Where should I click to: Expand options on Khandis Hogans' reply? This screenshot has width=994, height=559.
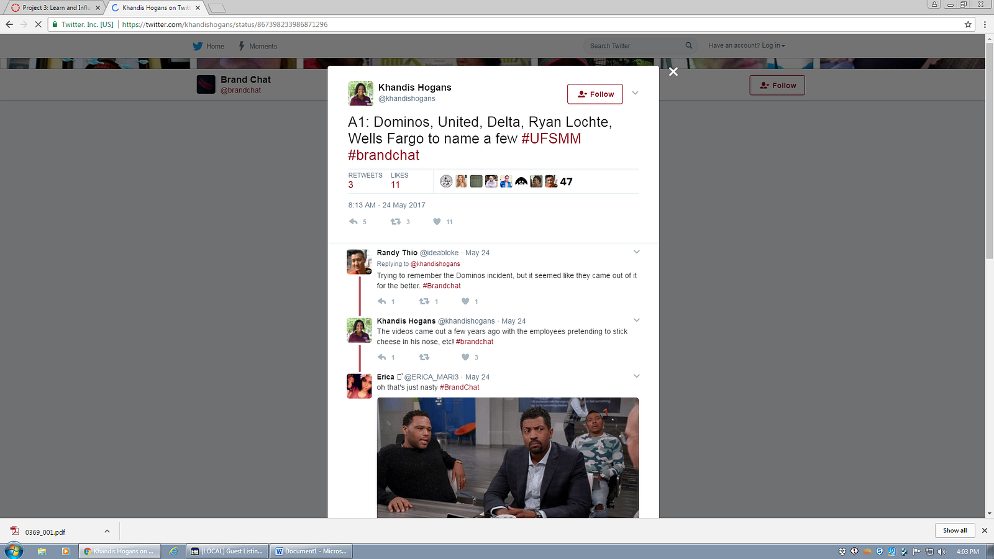point(636,320)
